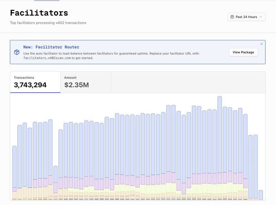Click the first bar on the chart's left edge
The width and height of the screenshot is (276, 205).
[14, 165]
